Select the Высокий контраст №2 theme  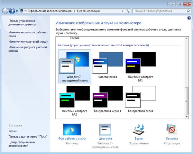75,101
